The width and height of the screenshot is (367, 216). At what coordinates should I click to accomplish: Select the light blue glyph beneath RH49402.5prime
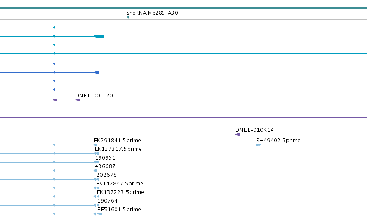[258, 145]
